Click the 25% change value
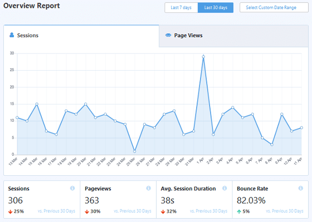This screenshot has height=222, width=312. (19, 211)
